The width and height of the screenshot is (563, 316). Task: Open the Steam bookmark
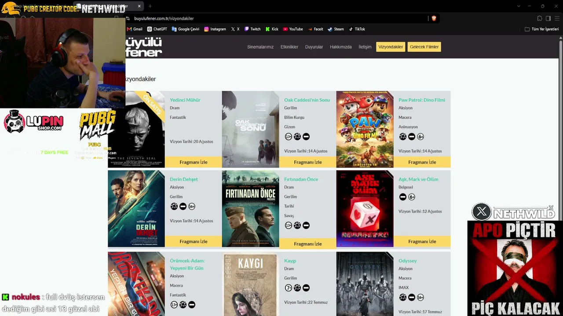tap(336, 29)
